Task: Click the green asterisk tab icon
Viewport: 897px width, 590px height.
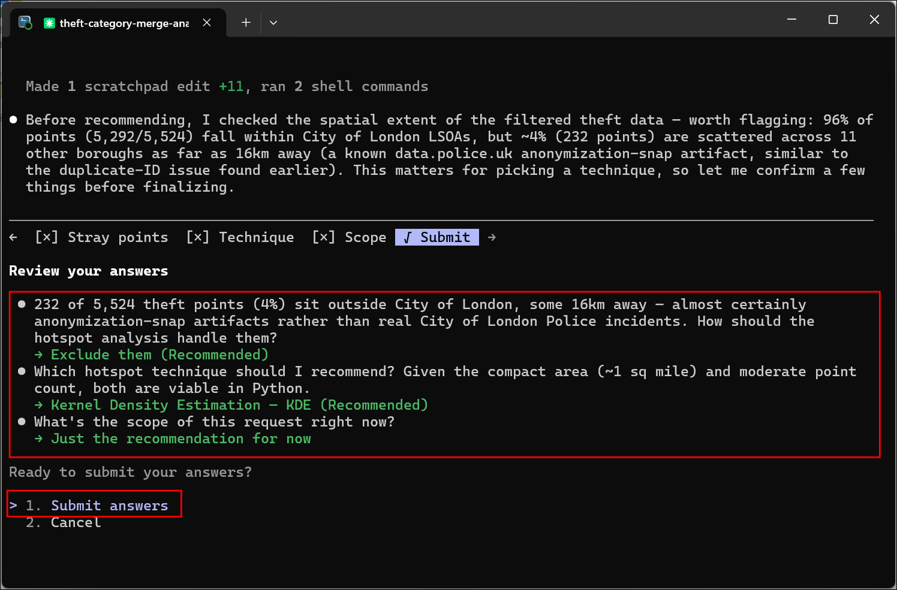Action: pos(49,23)
